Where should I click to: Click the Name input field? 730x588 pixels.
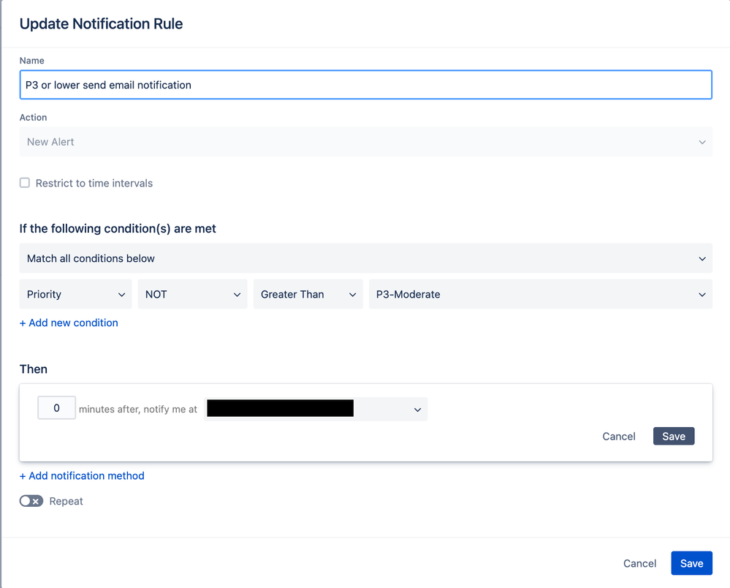tap(365, 85)
